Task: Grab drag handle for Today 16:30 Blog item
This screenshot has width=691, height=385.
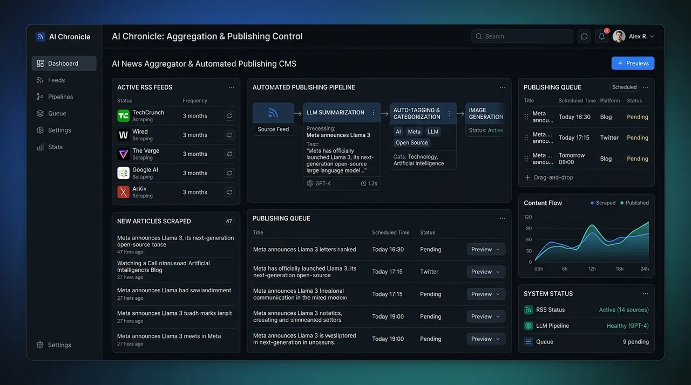Action: click(x=526, y=117)
